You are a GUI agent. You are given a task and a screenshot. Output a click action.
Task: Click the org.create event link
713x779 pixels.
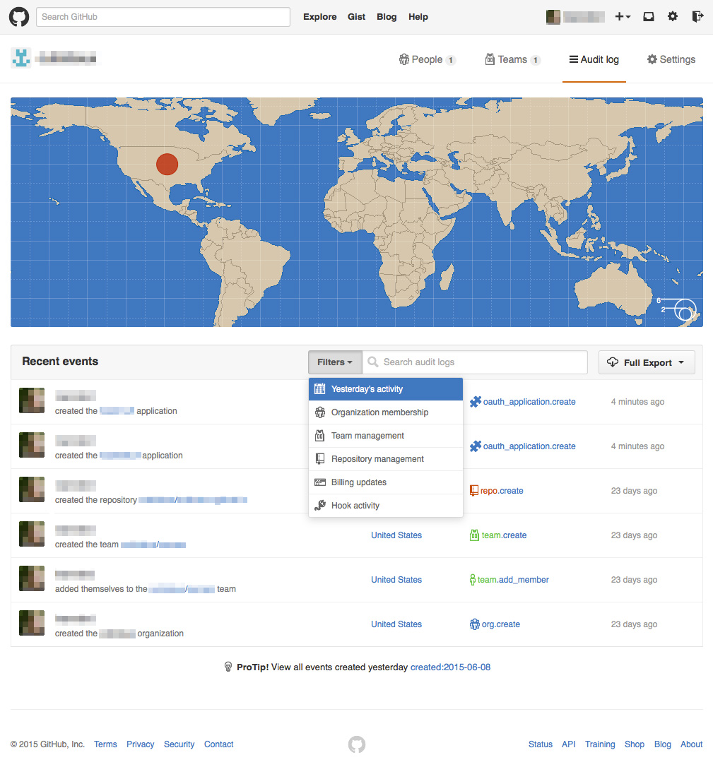(x=500, y=624)
